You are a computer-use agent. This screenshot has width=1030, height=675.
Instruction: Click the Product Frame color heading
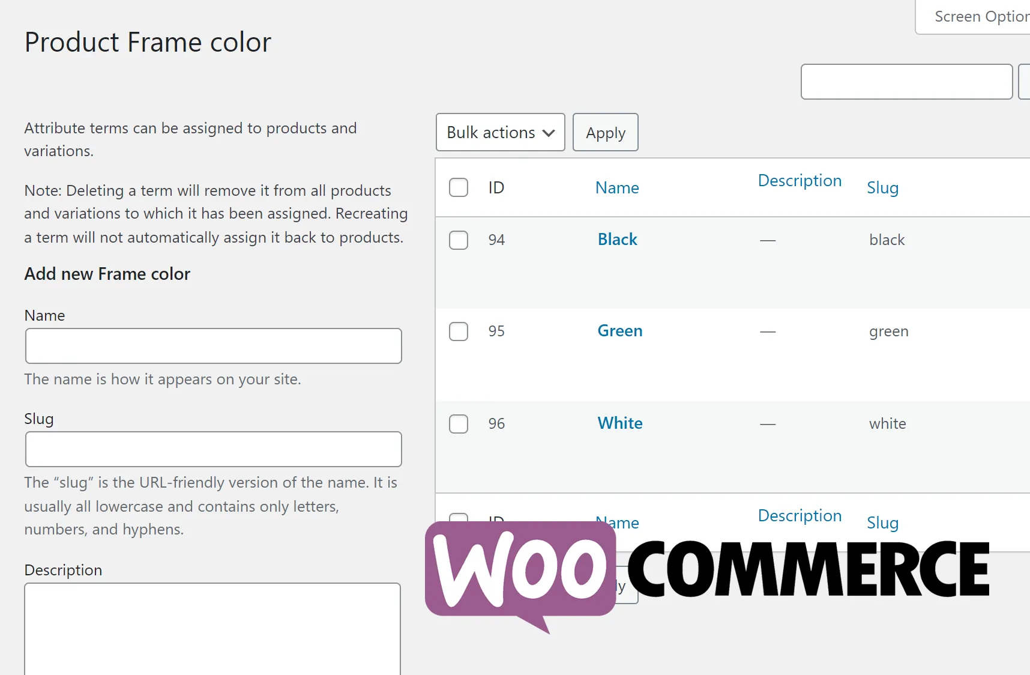pos(148,43)
